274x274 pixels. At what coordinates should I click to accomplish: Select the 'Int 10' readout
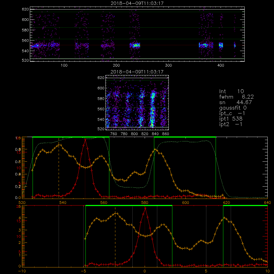pyautogui.click(x=231, y=91)
